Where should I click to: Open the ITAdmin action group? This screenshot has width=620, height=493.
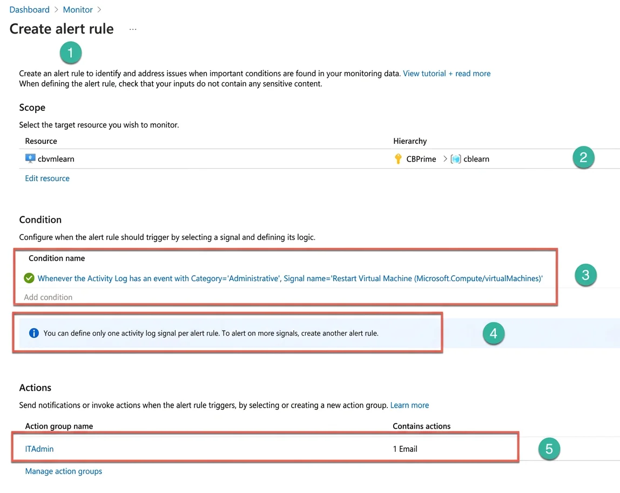(39, 449)
